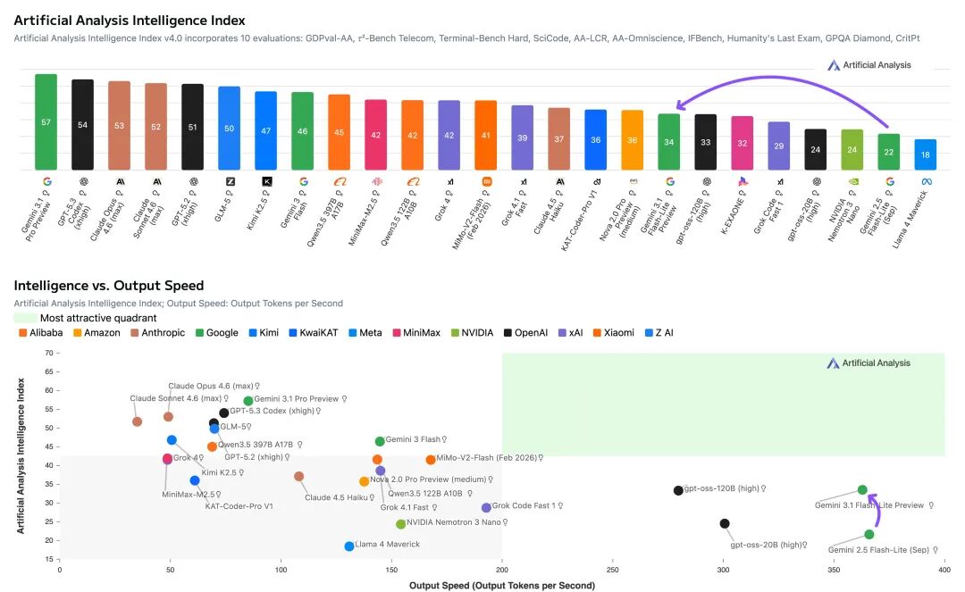
Task: Click the Artificial Analysis watermark on the scatter plot
Action: click(x=868, y=363)
